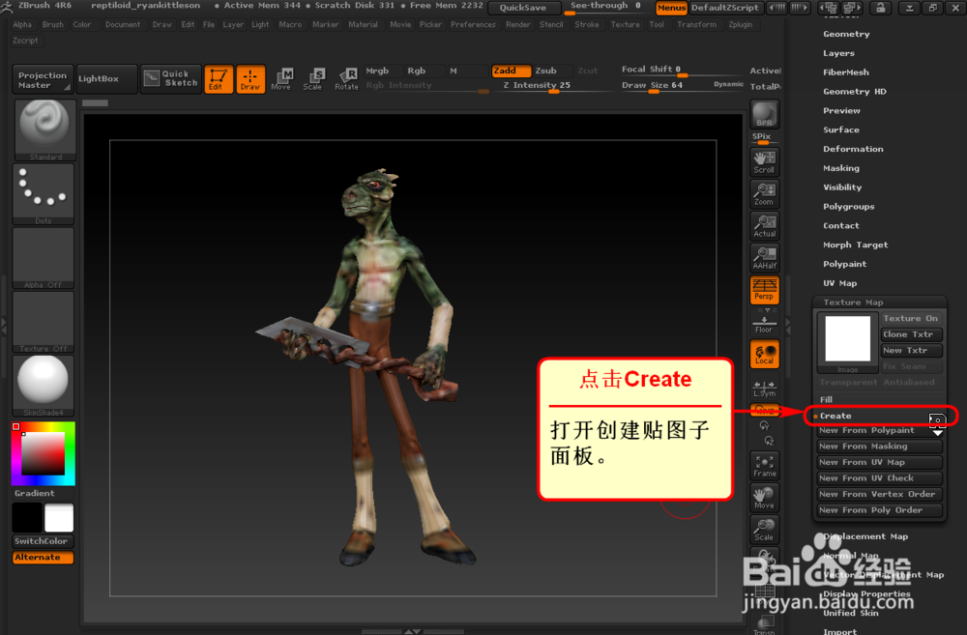
Task: Open the Dots stroke selector
Action: (44, 193)
